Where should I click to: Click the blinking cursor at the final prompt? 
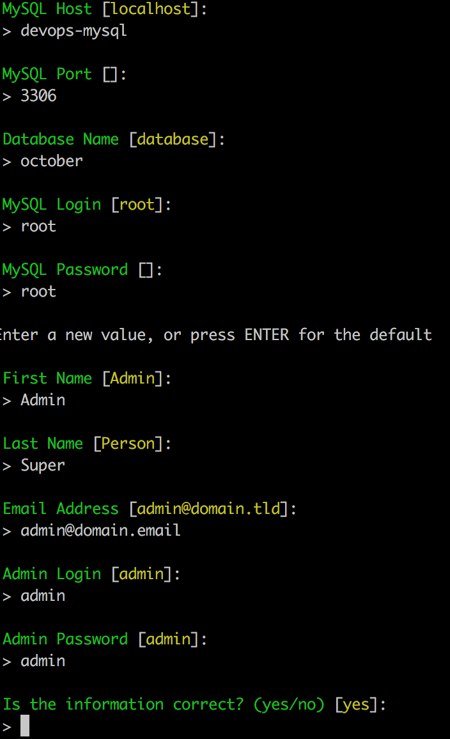[25, 726]
